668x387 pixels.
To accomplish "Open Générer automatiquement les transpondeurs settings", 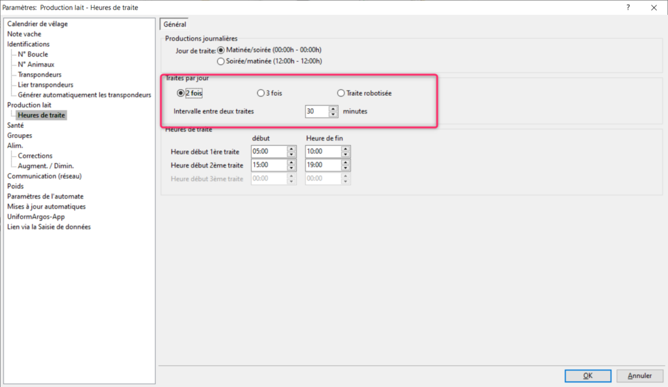I will (x=84, y=95).
